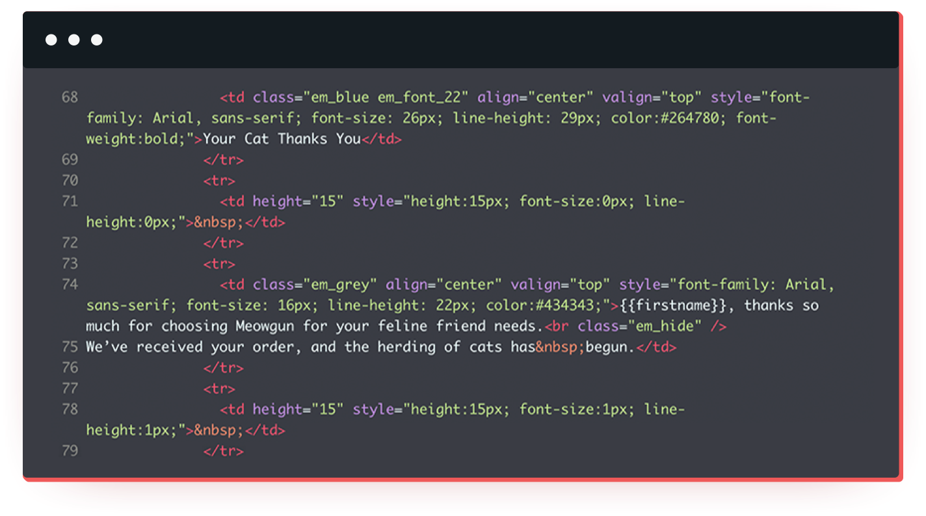Screen dimensions: 926x516
Task: Select line number 78 in the gutter
Action: pos(70,409)
